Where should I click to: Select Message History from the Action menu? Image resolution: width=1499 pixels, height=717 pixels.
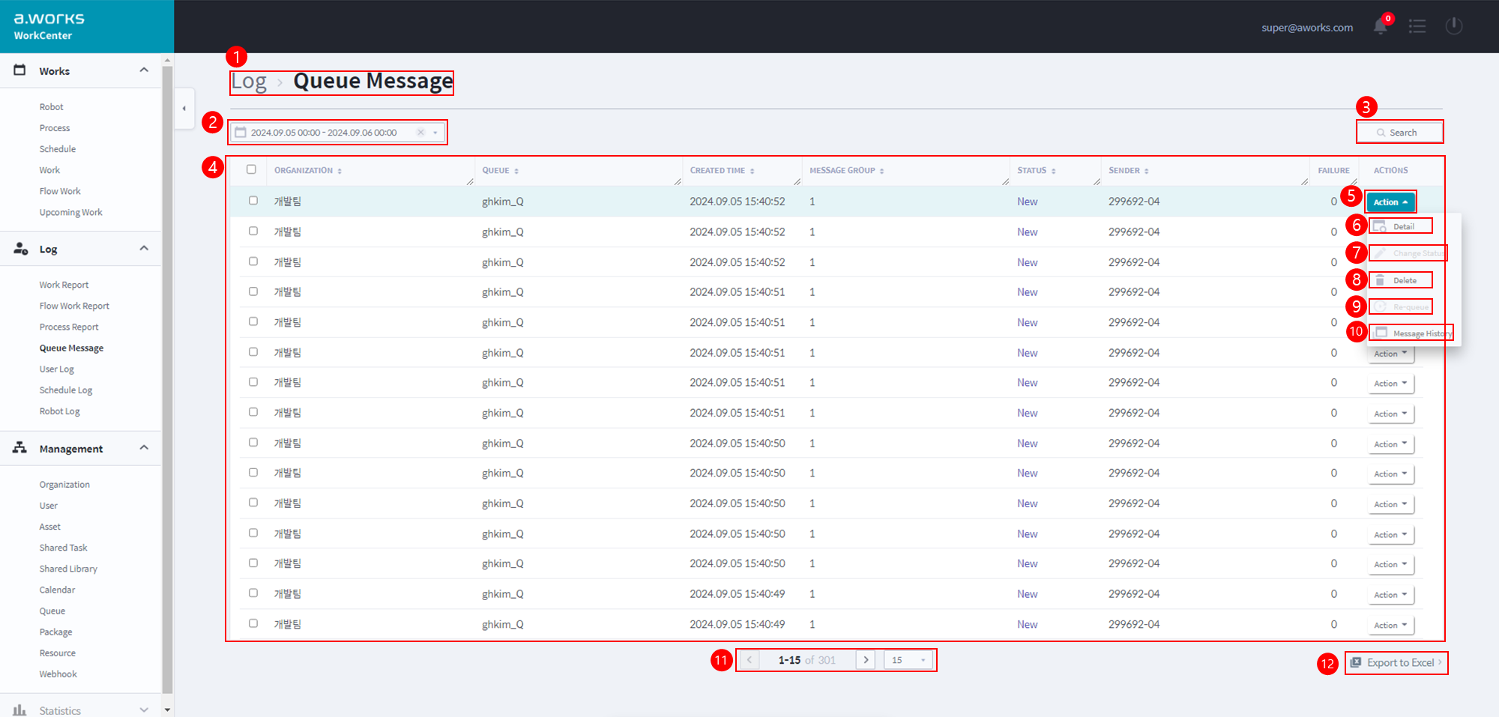[x=1412, y=333]
